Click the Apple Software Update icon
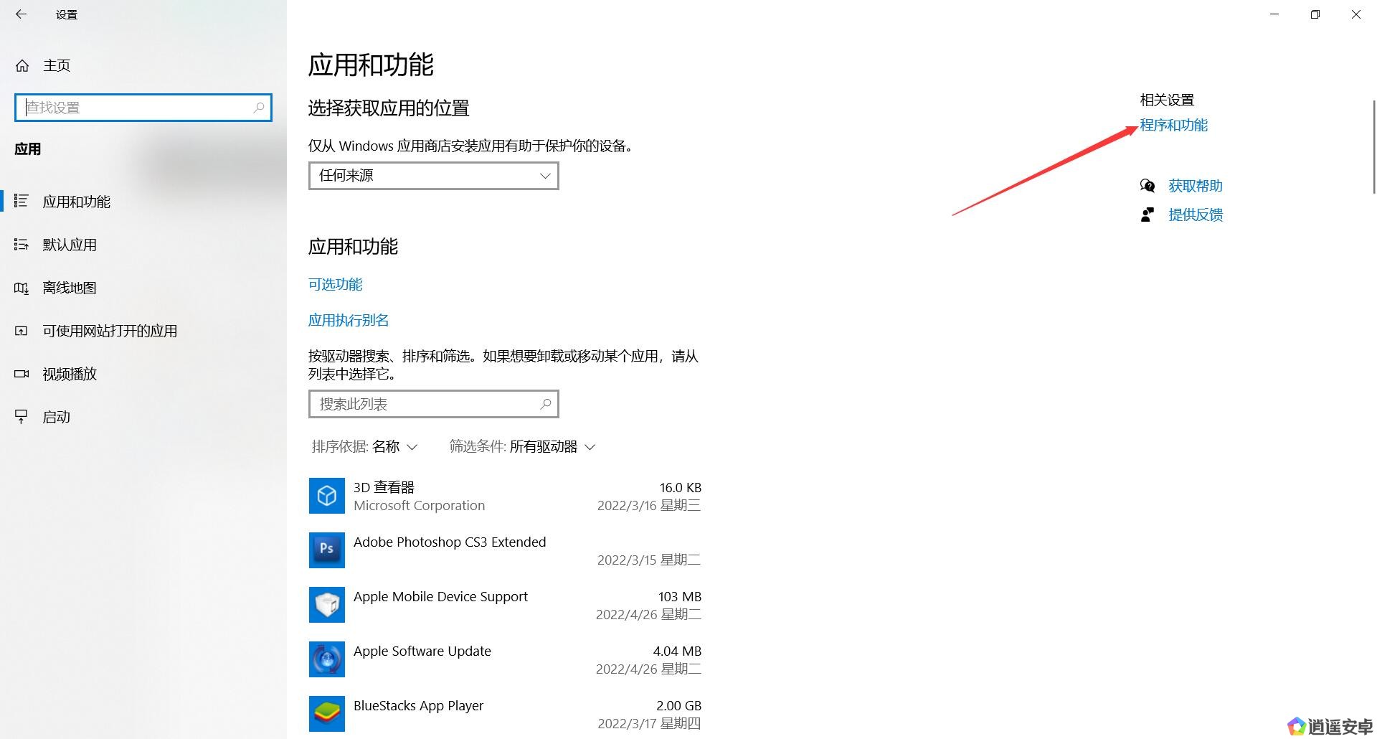Viewport: 1377px width, 739px height. pos(326,659)
